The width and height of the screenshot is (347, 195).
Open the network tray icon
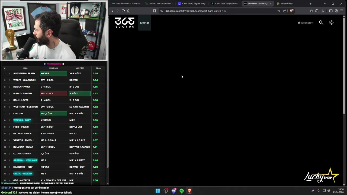pyautogui.click(x=324, y=191)
